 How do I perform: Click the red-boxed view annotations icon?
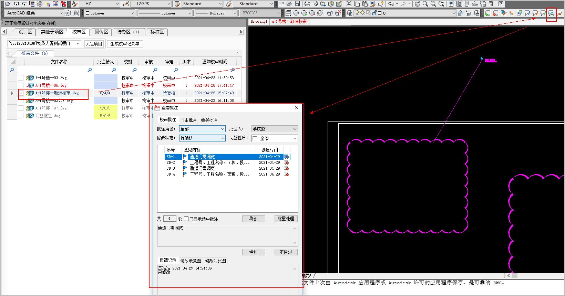(551, 13)
